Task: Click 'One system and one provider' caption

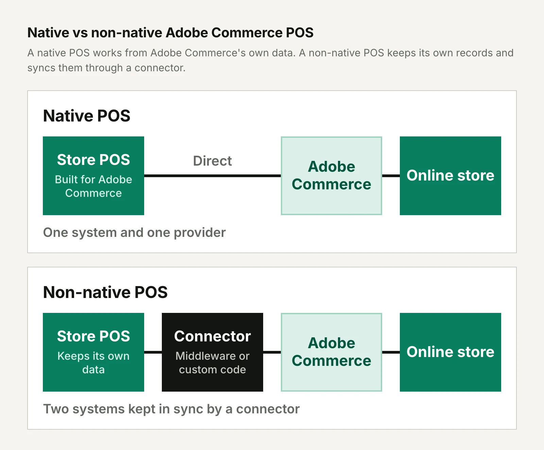Action: (134, 233)
